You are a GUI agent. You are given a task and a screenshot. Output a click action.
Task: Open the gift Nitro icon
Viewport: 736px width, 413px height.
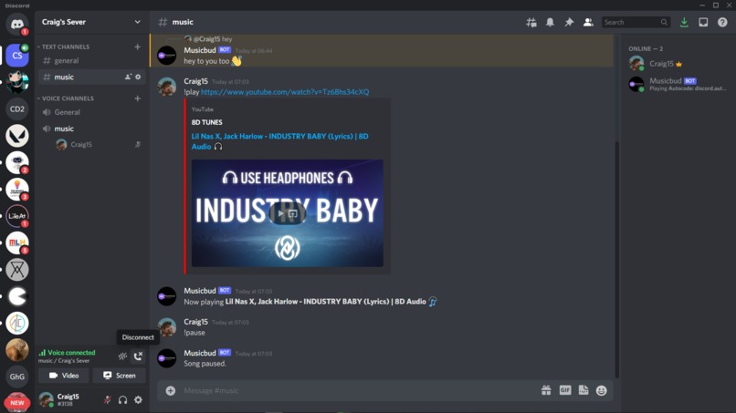pyautogui.click(x=546, y=390)
